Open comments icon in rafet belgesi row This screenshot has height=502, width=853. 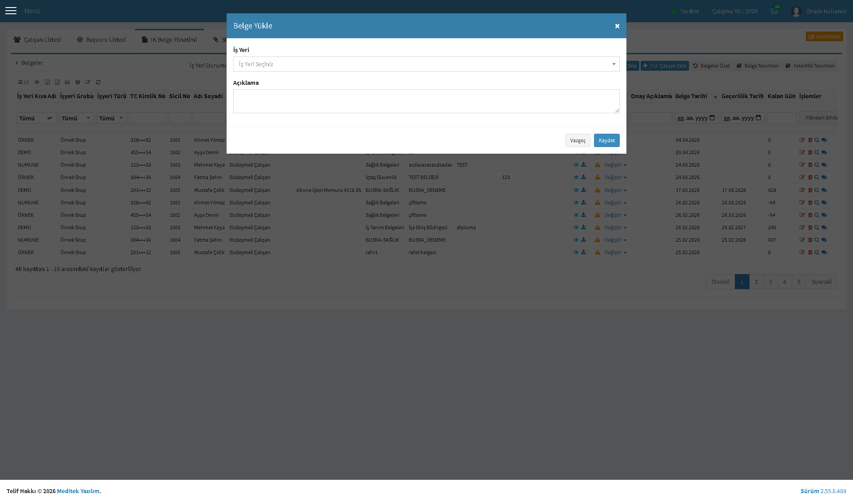(824, 252)
